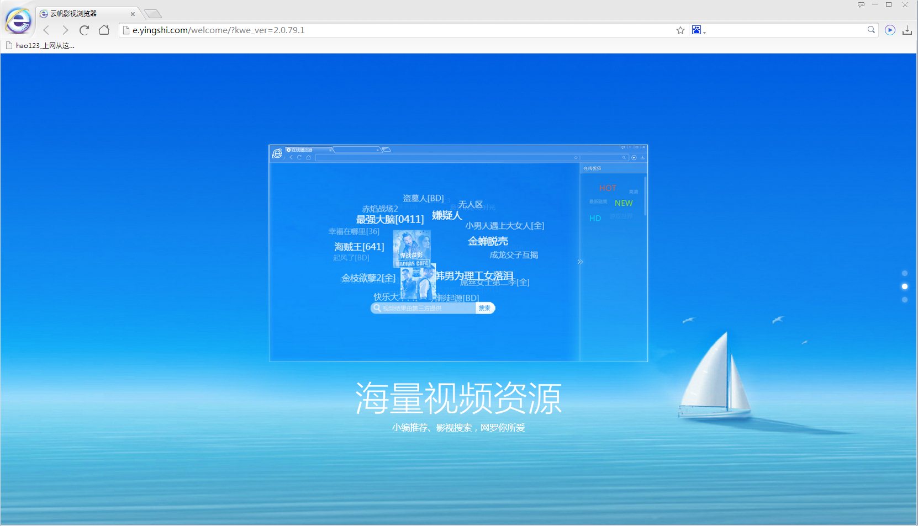The width and height of the screenshot is (918, 526).
Task: Click the subtitle 小编推荐、影视搜索，网罗你所爱
Action: (458, 428)
